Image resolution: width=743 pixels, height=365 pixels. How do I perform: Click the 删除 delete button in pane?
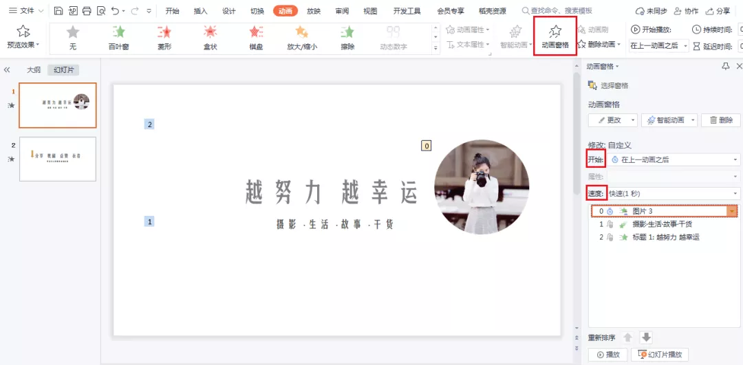[x=721, y=120]
